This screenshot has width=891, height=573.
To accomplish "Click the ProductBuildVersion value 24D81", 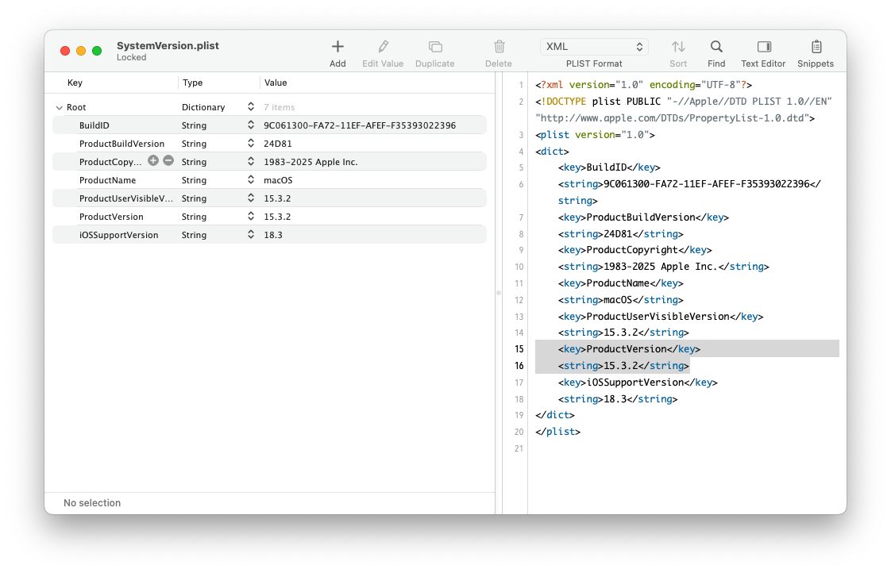I will coord(278,144).
